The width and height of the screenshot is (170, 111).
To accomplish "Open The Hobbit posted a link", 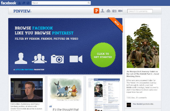I will pyautogui.click(x=143, y=104).
